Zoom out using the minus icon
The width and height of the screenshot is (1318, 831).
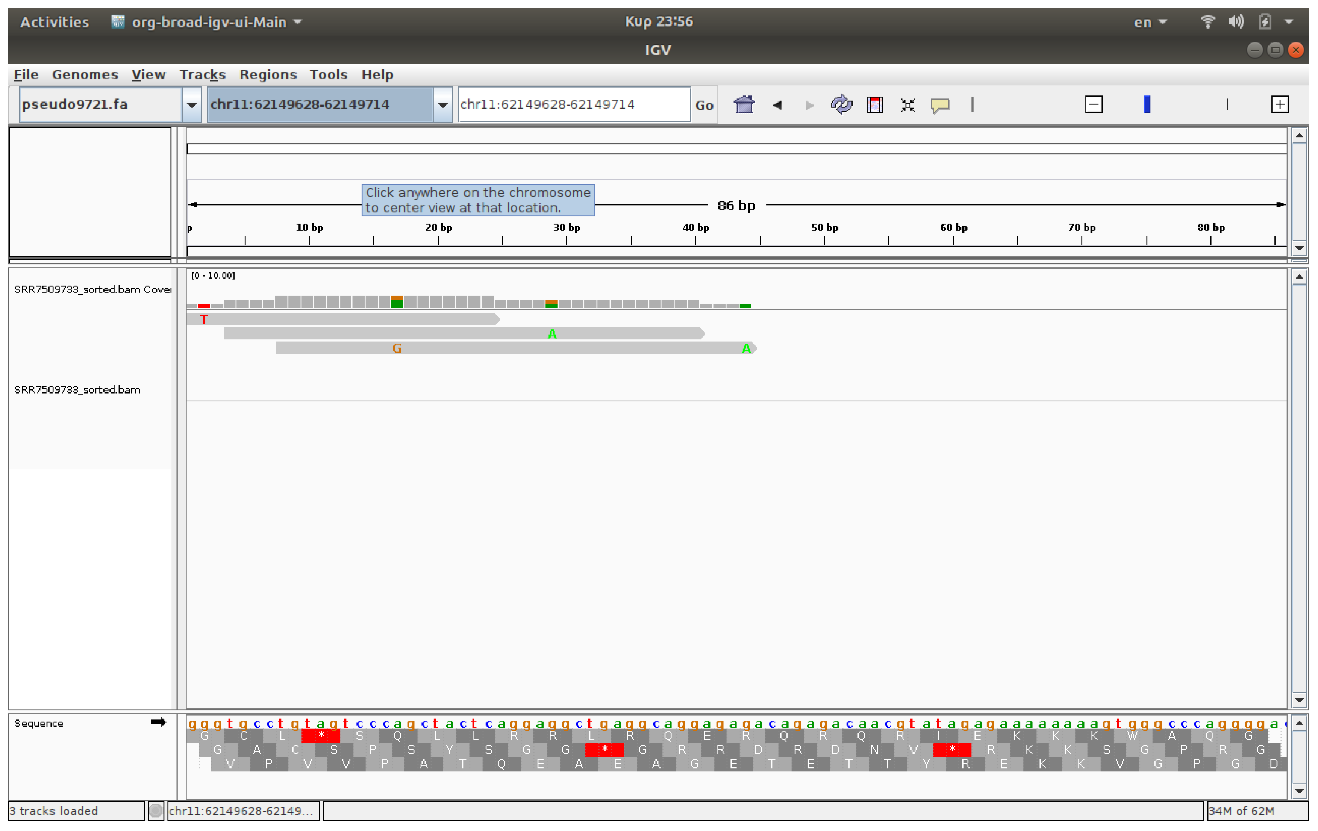pos(1093,104)
